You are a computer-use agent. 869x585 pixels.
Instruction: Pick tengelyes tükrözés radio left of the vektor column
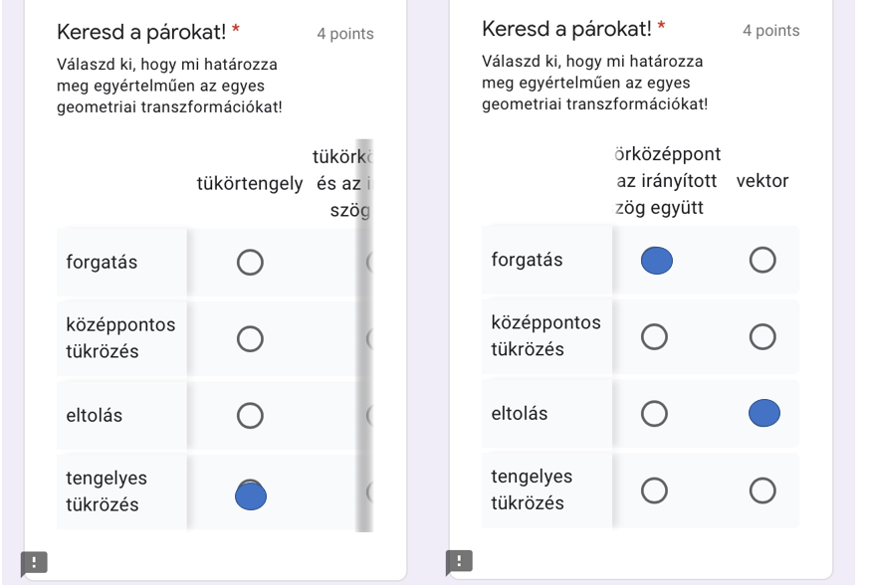(x=654, y=490)
